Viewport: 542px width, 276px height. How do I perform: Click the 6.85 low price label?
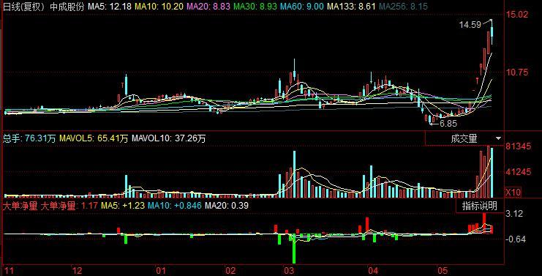pyautogui.click(x=448, y=124)
